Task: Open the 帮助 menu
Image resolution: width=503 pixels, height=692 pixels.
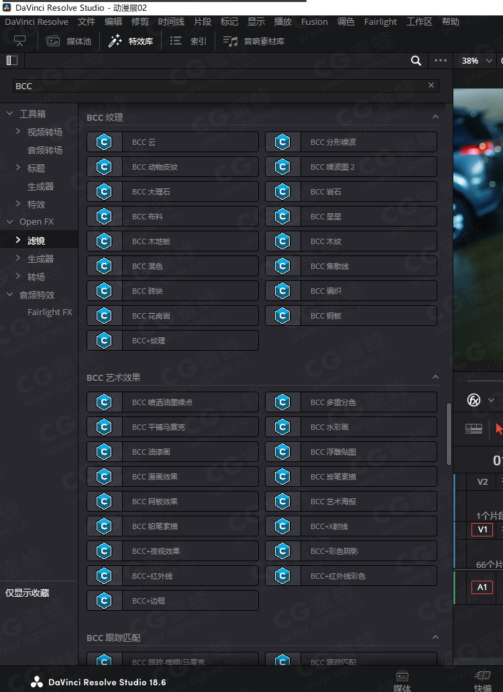Action: click(x=451, y=21)
